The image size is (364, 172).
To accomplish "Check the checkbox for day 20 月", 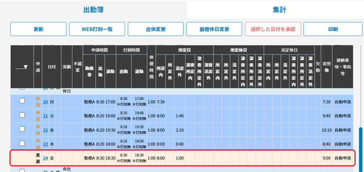I will [x=22, y=101].
